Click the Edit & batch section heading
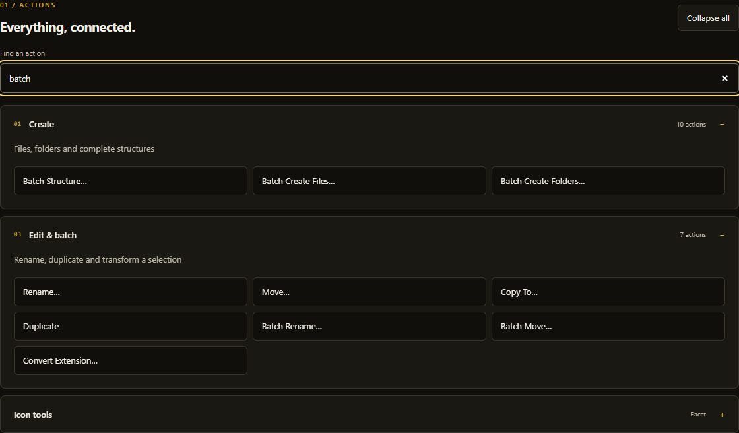Viewport: 739px width, 433px height. tap(52, 235)
